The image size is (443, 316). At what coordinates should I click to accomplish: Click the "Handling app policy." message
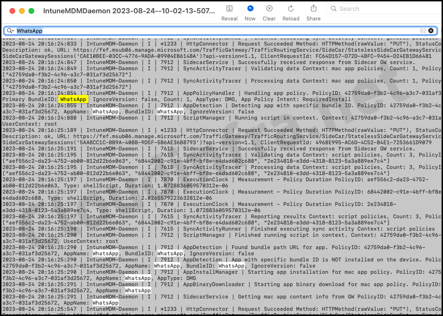[x=276, y=93]
